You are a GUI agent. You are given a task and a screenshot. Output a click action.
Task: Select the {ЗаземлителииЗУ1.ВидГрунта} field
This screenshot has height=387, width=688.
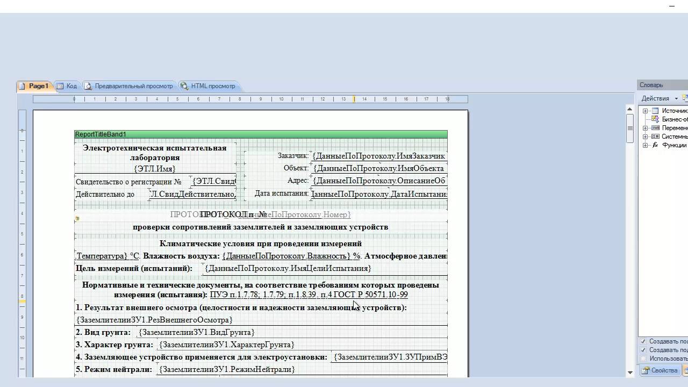coord(196,332)
